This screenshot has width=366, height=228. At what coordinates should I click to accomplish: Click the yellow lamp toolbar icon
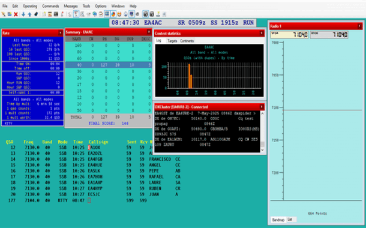158,14
